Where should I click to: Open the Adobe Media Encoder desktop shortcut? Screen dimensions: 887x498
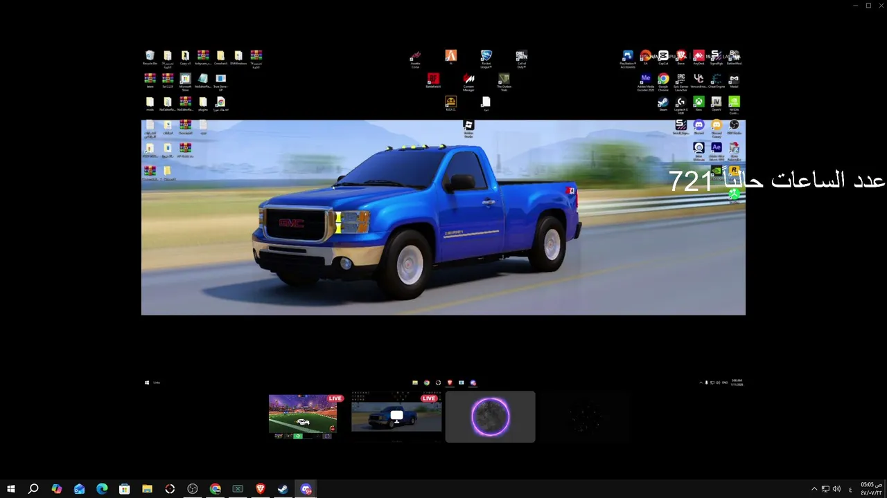tap(646, 82)
